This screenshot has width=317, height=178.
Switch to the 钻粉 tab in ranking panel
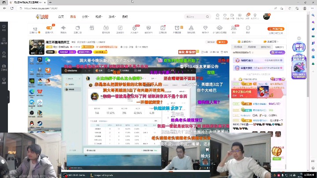point(279,47)
